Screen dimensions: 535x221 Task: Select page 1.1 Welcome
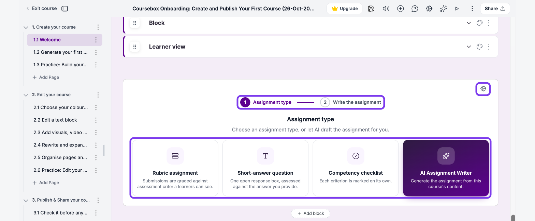click(64, 40)
